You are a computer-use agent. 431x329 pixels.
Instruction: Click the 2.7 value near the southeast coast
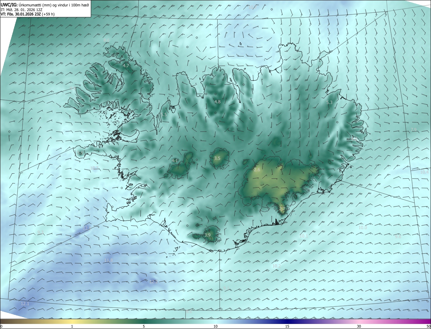tap(282, 209)
